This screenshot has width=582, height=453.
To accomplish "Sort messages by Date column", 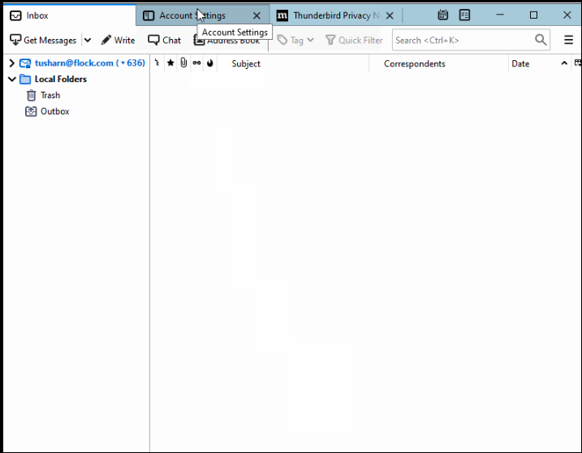I will point(540,63).
